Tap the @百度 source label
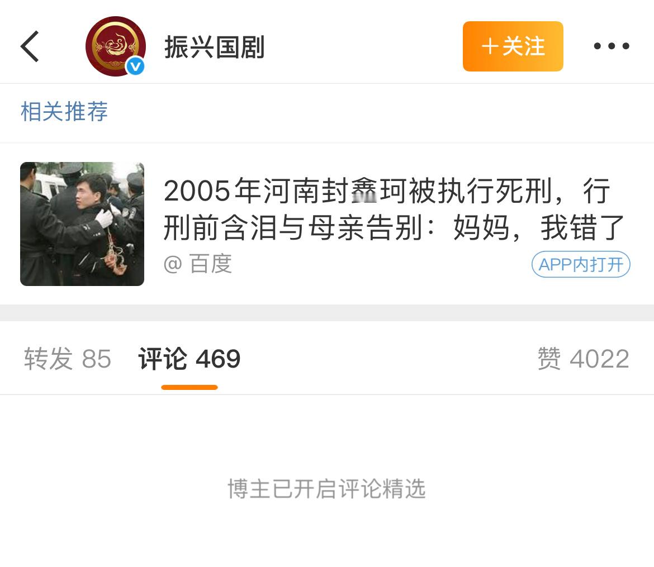This screenshot has width=654, height=567. click(198, 264)
